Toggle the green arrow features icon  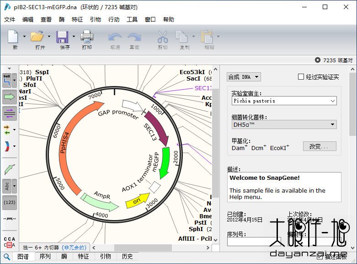(x=10, y=97)
